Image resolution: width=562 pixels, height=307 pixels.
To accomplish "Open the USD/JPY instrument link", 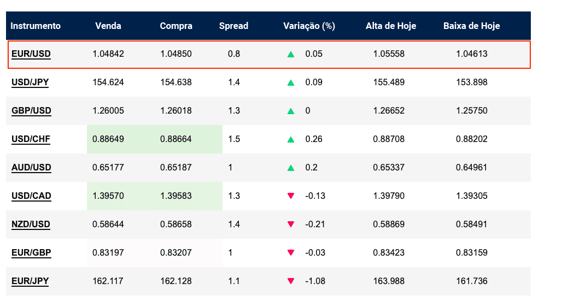I will [30, 82].
